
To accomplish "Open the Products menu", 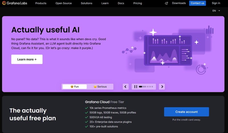I will pyautogui.click(x=41, y=3).
